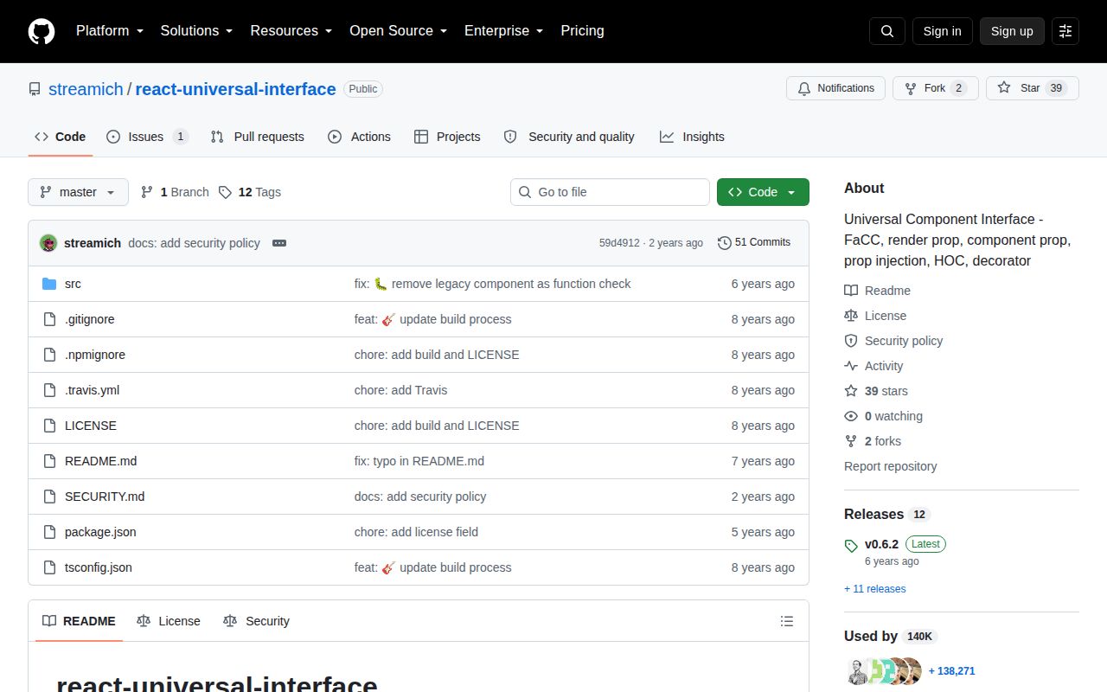
Task: Open the 51 Commits history
Action: (754, 242)
